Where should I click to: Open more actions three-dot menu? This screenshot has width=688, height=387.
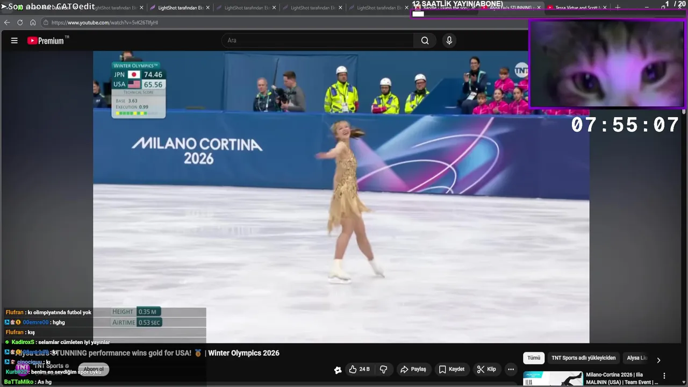pyautogui.click(x=511, y=369)
